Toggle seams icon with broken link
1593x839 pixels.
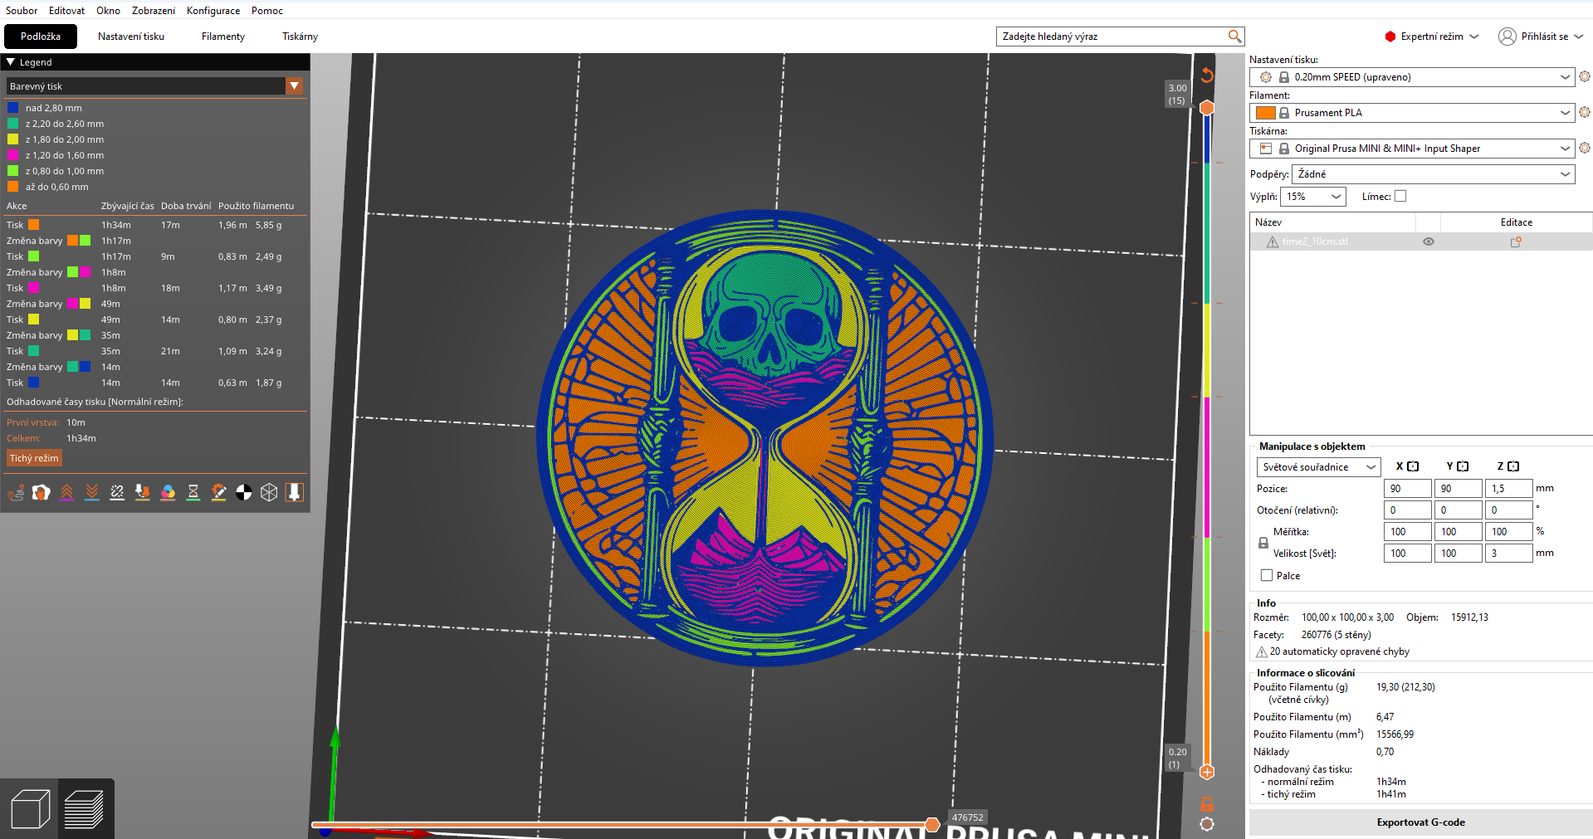(117, 493)
